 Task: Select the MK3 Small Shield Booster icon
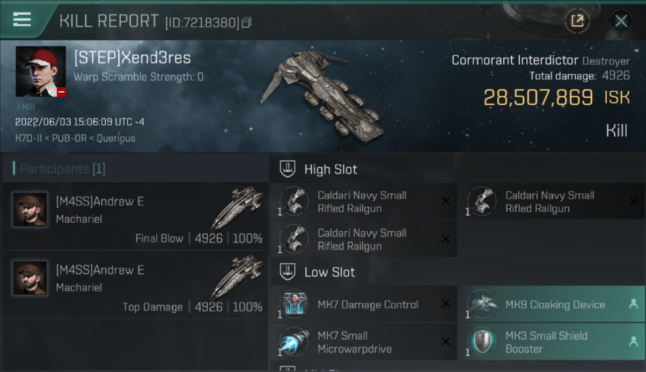pos(482,341)
